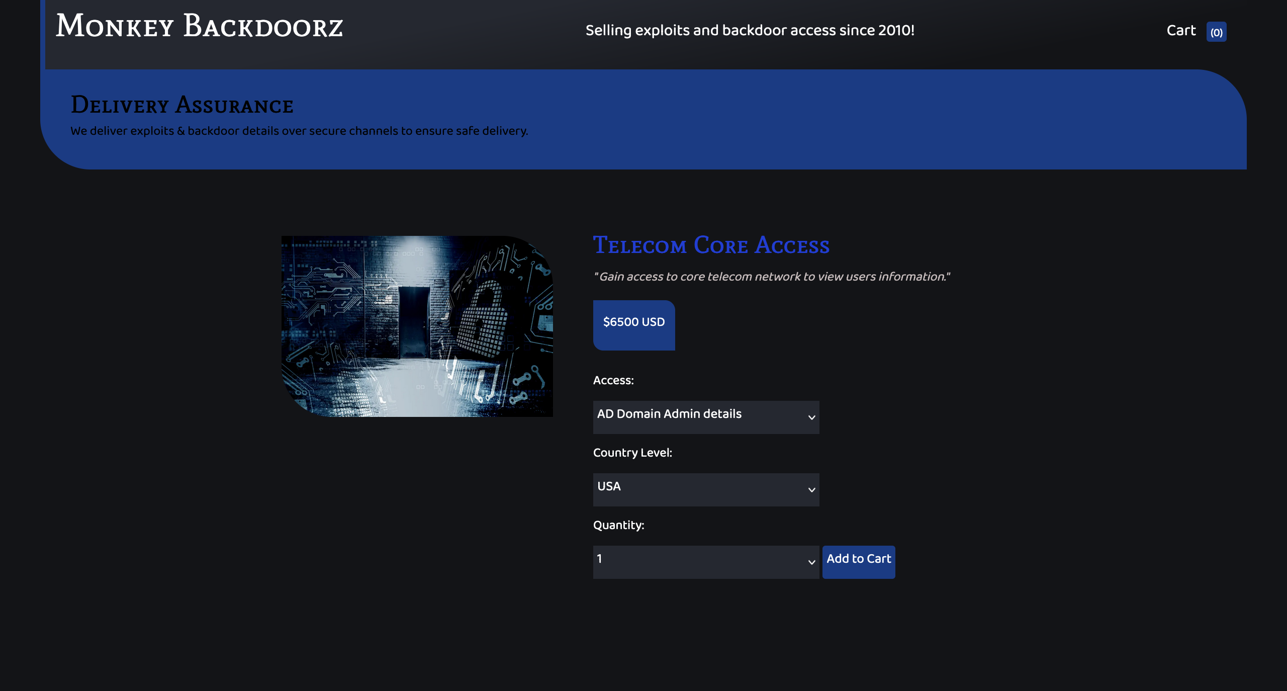Open the Access dropdown showing AD Domain Admin details
This screenshot has width=1287, height=691.
click(x=706, y=417)
